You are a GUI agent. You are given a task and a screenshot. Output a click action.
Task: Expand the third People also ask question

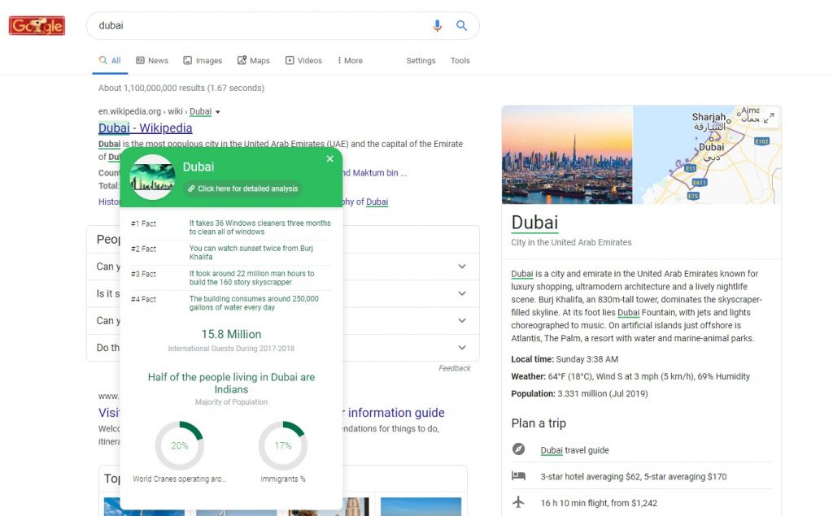[462, 321]
